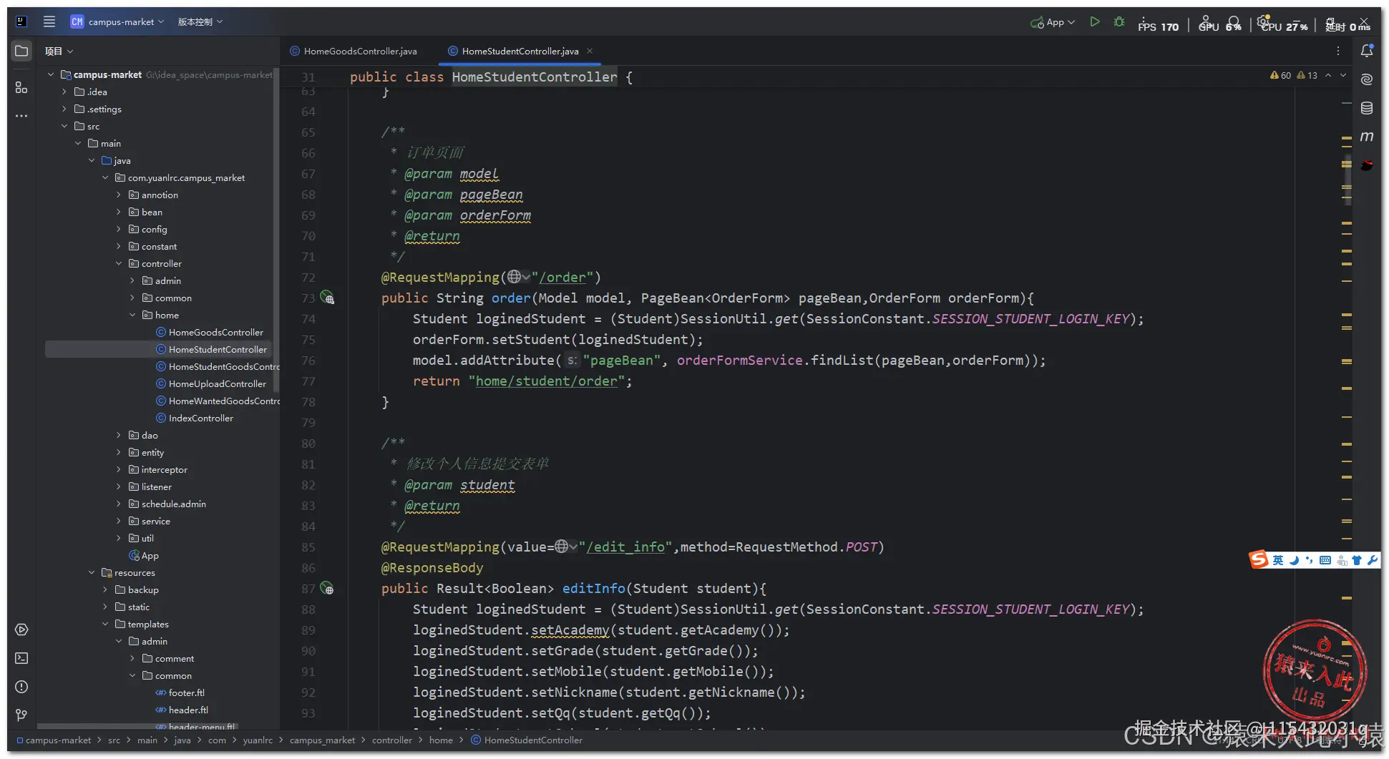Viewport: 1389px width, 759px height.
Task: Open the Terminal tool window
Action: 21,658
